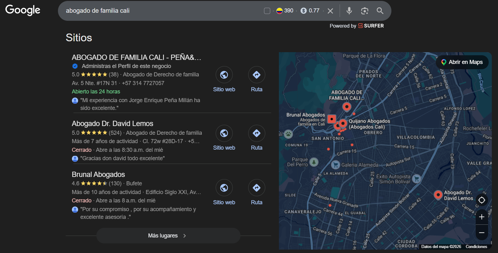Open the Google logo homepage link
Screen dimensions: 498x253
[x=23, y=10]
